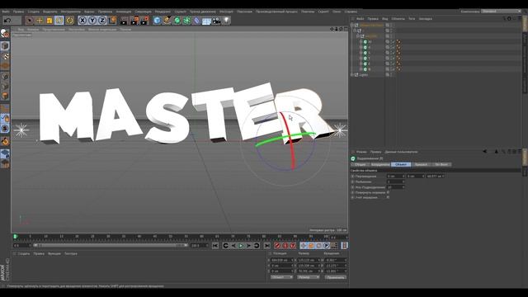This screenshot has height=297, width=528.
Task: Open the Объект coordinate mode dropdown
Action: (282, 277)
